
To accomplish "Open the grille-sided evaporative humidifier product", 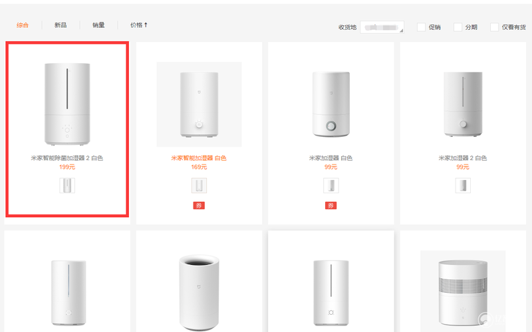I will [463, 293].
